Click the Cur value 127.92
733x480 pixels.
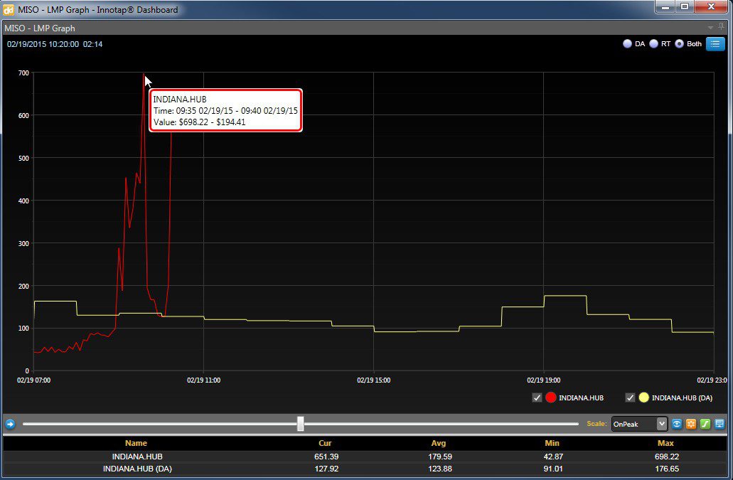tap(326, 469)
